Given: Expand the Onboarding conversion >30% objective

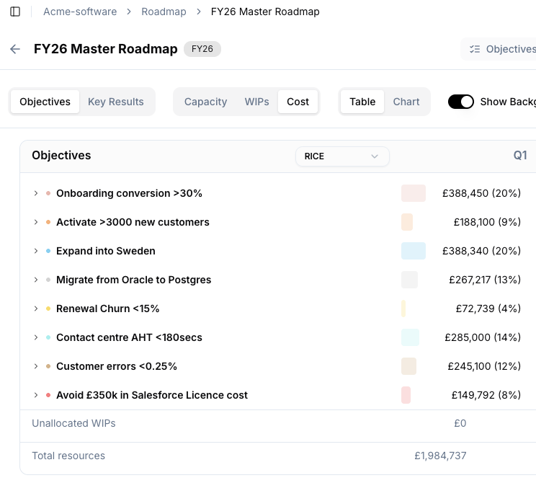Looking at the screenshot, I should (35, 193).
